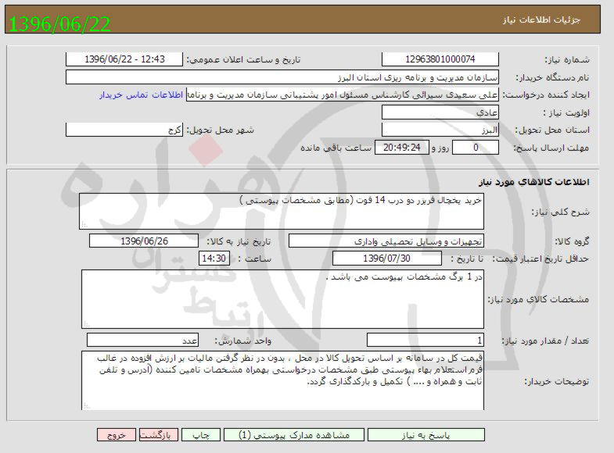Click the گروه کالا field
This screenshot has height=453, width=614.
386,241
